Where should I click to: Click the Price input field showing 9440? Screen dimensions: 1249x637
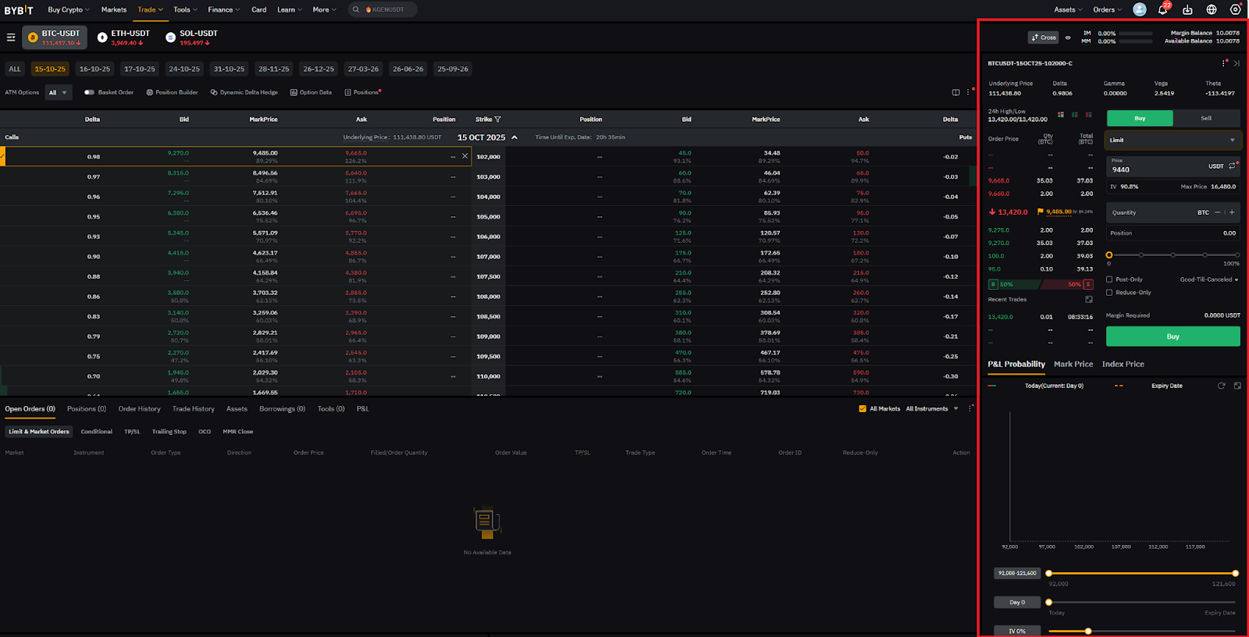tap(1172, 165)
